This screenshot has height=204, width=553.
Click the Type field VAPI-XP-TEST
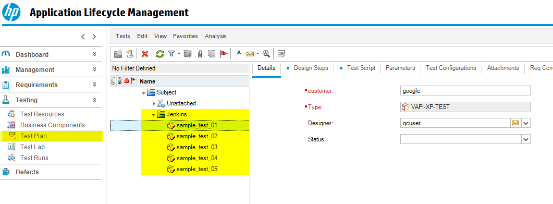click(x=465, y=107)
